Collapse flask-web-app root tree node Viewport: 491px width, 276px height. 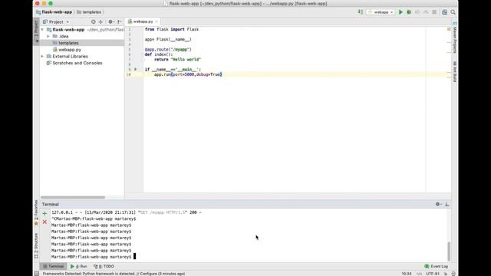(42, 30)
